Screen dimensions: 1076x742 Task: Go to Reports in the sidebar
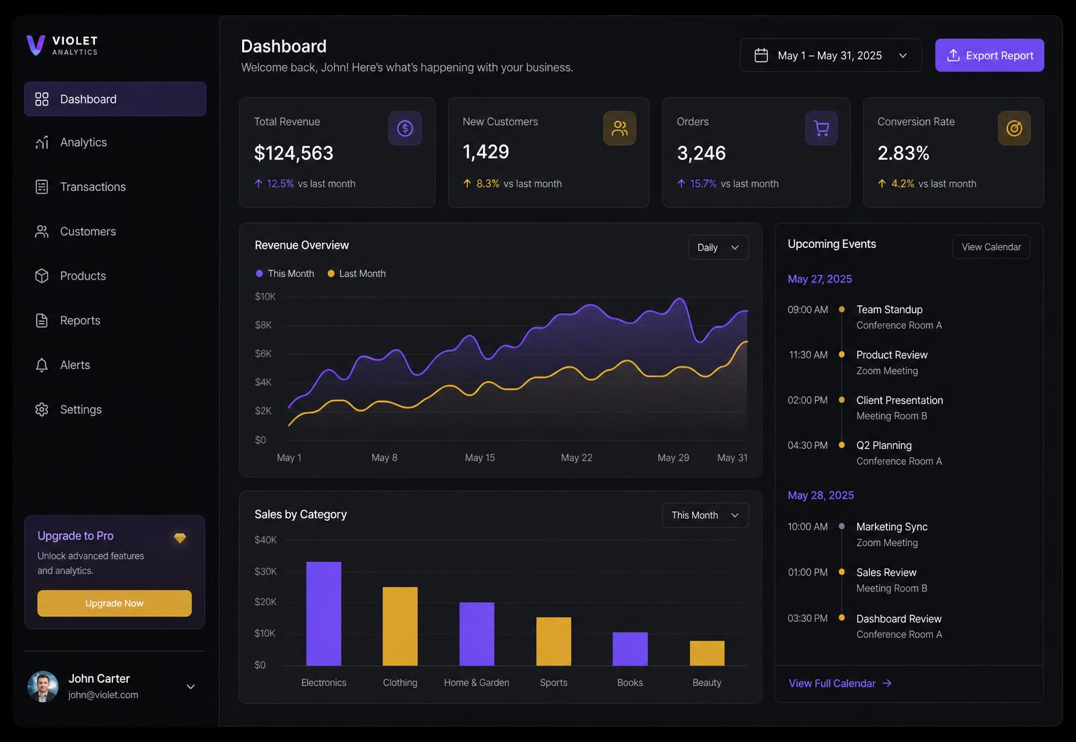click(115, 321)
